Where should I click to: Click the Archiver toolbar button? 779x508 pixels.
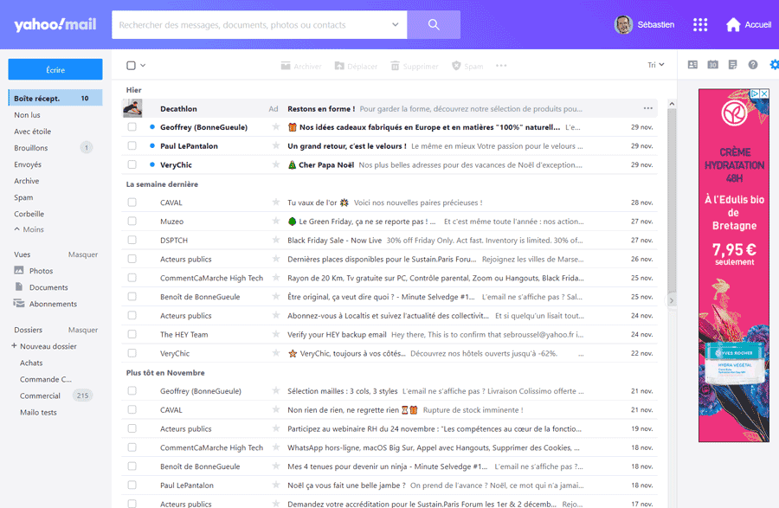click(x=301, y=66)
